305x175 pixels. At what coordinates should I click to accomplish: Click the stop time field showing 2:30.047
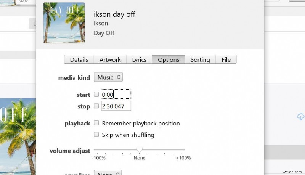(x=116, y=106)
